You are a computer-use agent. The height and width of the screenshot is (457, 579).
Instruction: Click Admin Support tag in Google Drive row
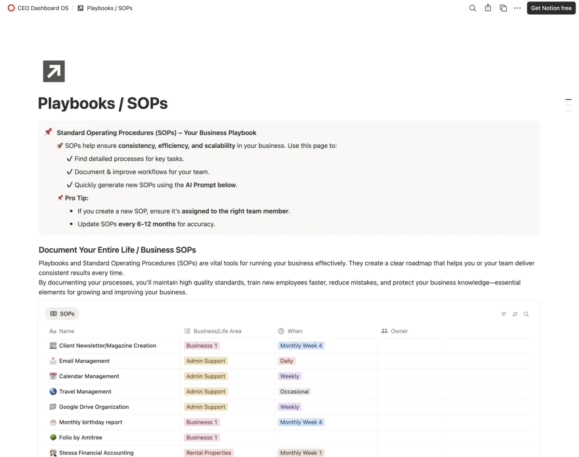206,407
